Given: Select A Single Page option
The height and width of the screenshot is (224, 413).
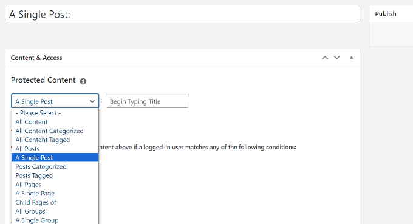Looking at the screenshot, I should 55,194.
